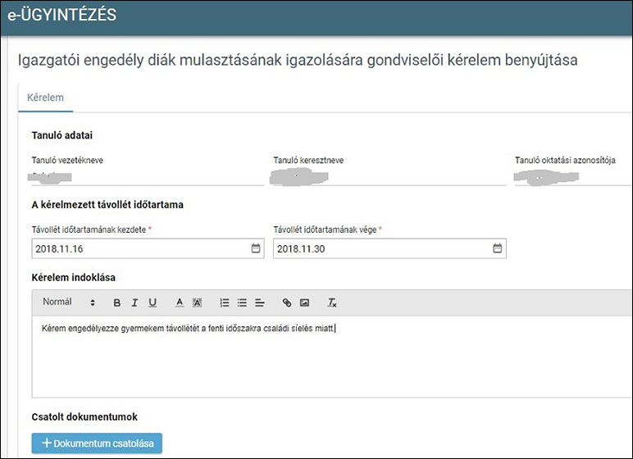Open calendar for absence end date

coord(498,248)
